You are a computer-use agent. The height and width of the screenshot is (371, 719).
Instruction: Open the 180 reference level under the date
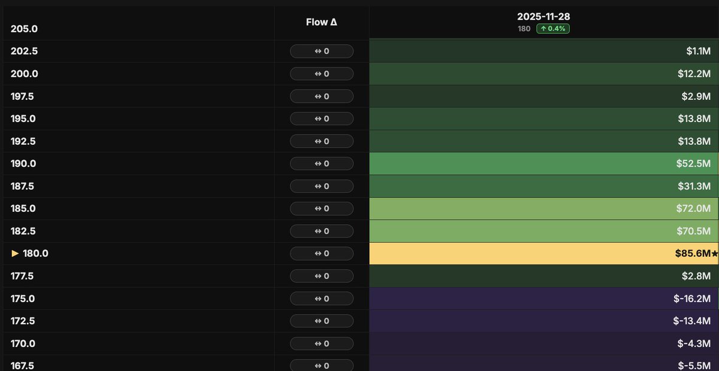(524, 28)
